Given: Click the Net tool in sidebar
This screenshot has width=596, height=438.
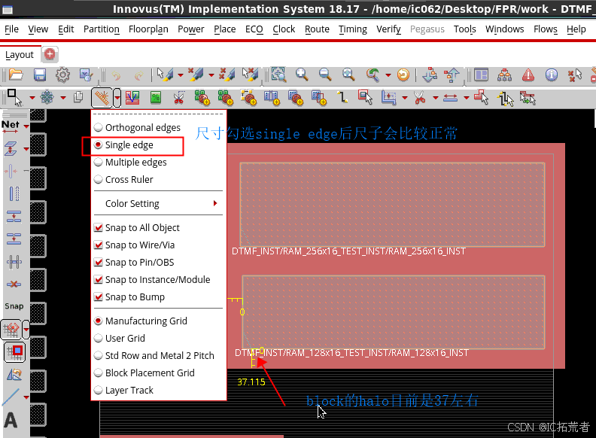Looking at the screenshot, I should click(x=11, y=126).
